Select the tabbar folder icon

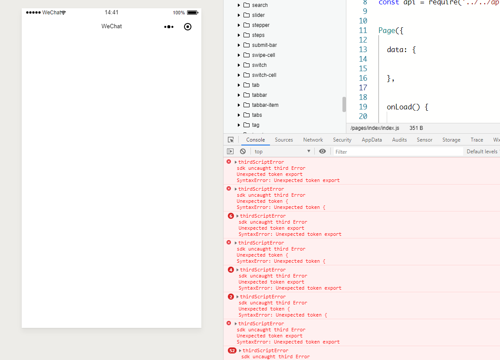(x=247, y=95)
